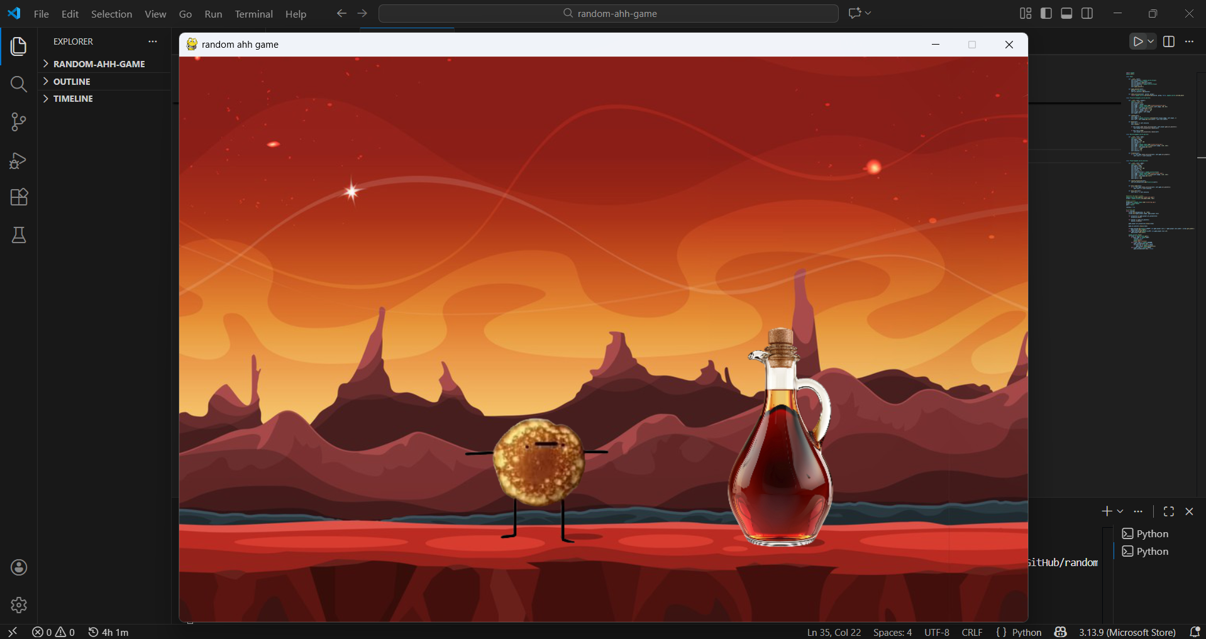The image size is (1206, 639).
Task: Open the Selection menu
Action: pos(111,14)
